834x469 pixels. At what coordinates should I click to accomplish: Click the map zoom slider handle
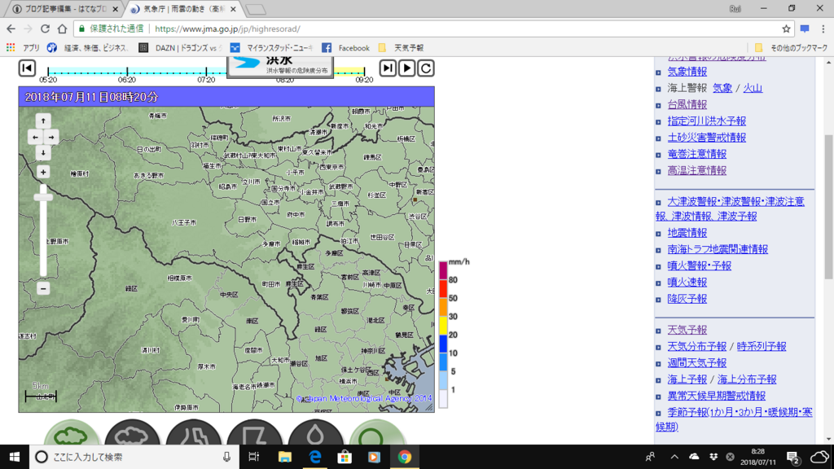pyautogui.click(x=43, y=197)
